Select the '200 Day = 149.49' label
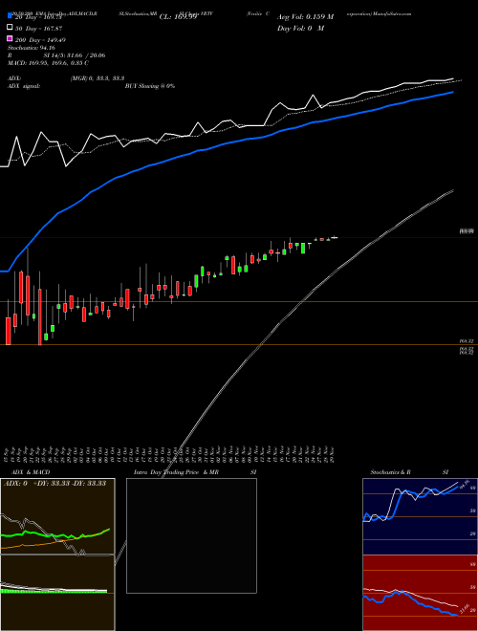This screenshot has height=631, width=478. pos(40,40)
